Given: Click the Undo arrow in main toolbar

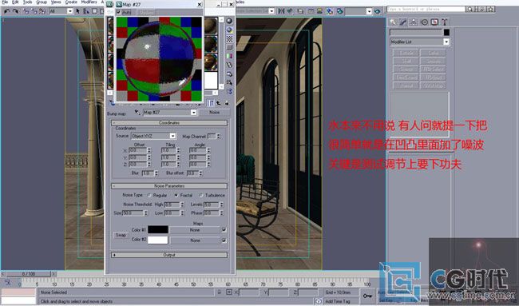Looking at the screenshot, I should pos(6,11).
